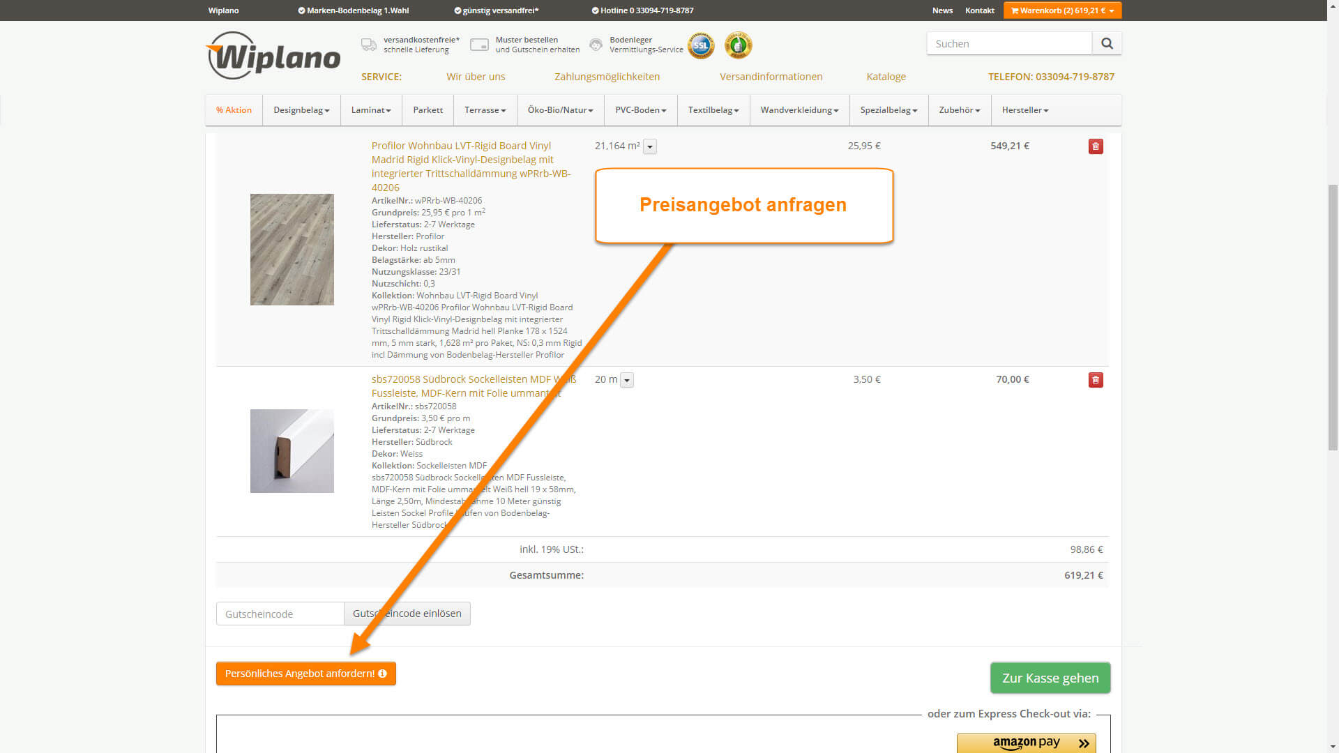Click the SSL security badge
The width and height of the screenshot is (1339, 753).
(701, 45)
